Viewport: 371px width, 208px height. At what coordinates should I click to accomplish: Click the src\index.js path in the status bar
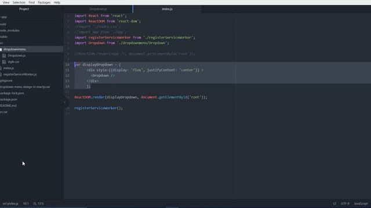click(x=10, y=203)
